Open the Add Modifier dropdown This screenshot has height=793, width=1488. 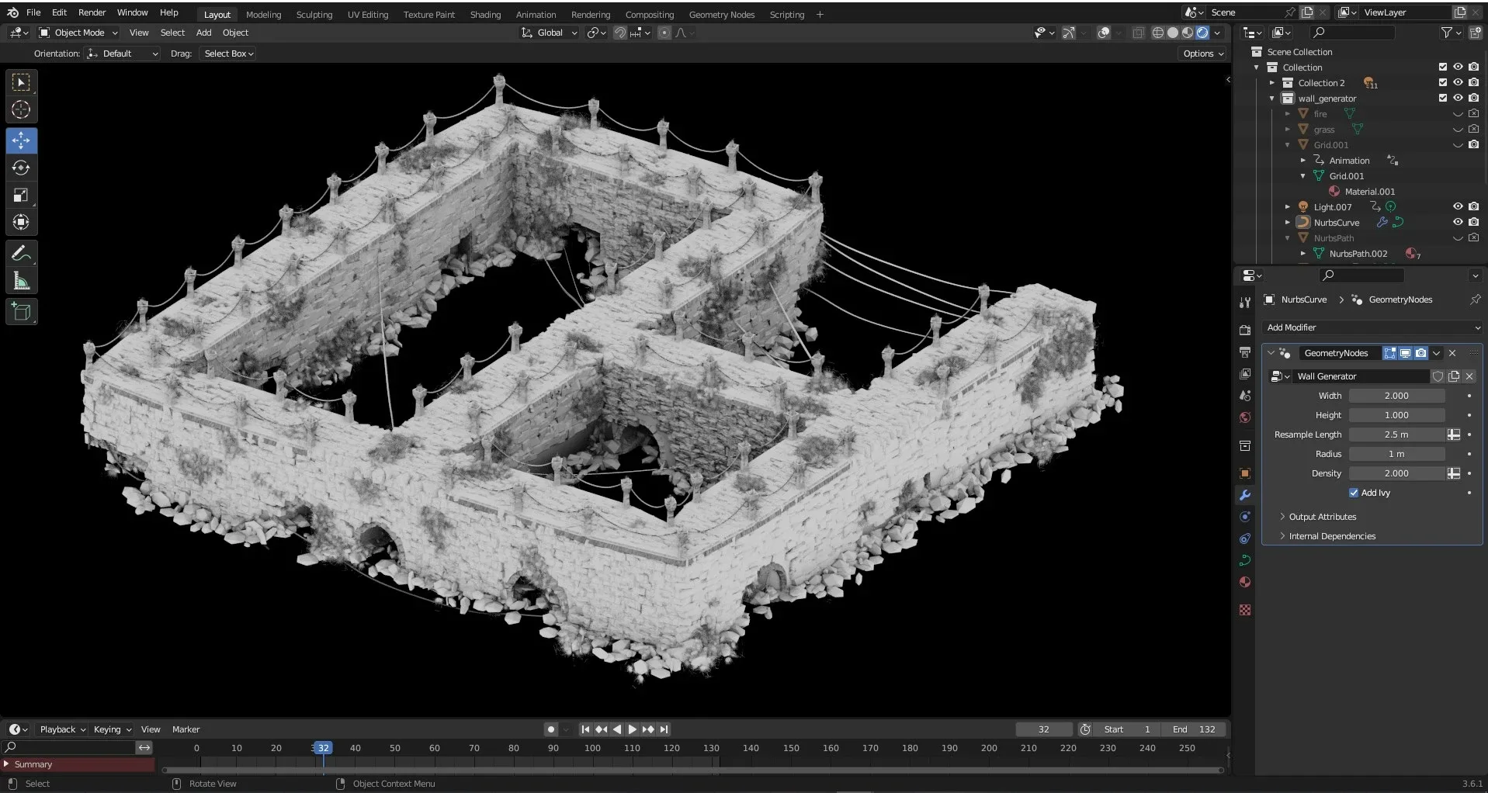1372,327
